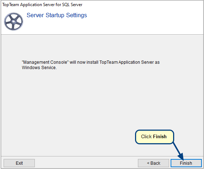Click the Server Startup Settings heading
Screen dimensions: 204x169
pyautogui.click(x=57, y=15)
